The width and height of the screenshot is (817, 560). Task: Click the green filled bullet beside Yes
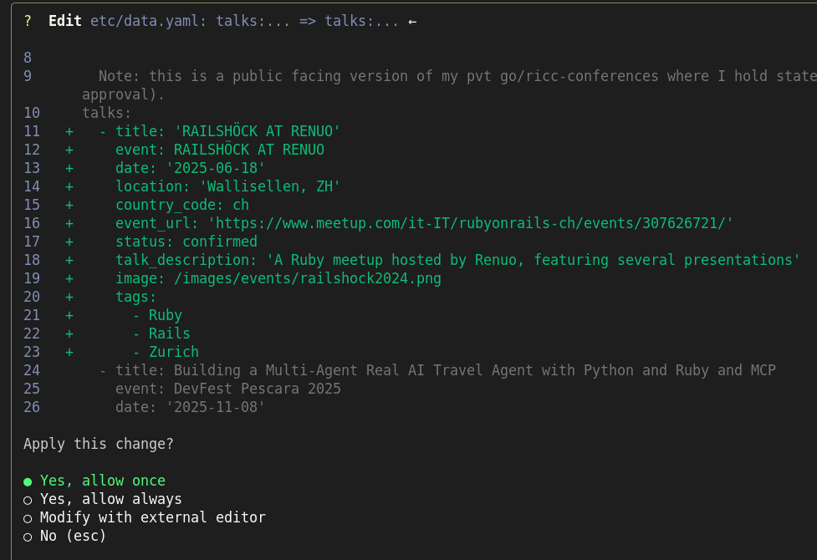click(x=28, y=481)
